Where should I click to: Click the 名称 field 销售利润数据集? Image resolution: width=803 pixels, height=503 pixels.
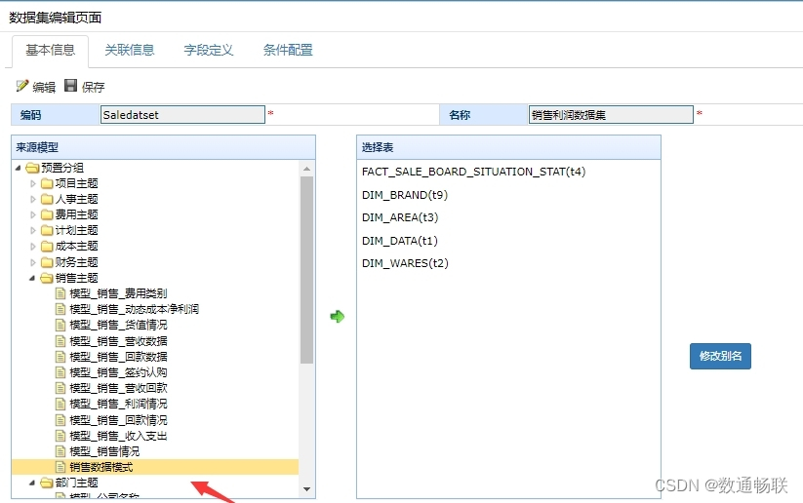[x=611, y=115]
